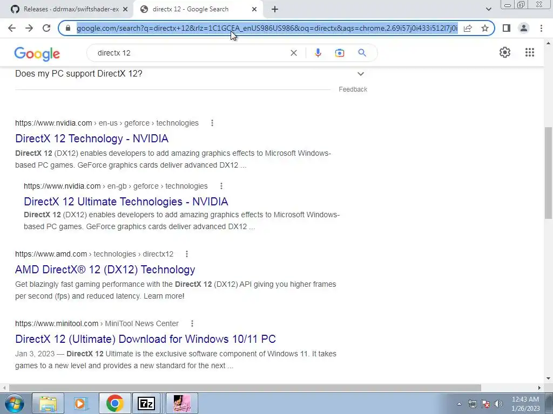Open the Chrome profile avatar menu
The height and width of the screenshot is (414, 553).
click(x=524, y=28)
